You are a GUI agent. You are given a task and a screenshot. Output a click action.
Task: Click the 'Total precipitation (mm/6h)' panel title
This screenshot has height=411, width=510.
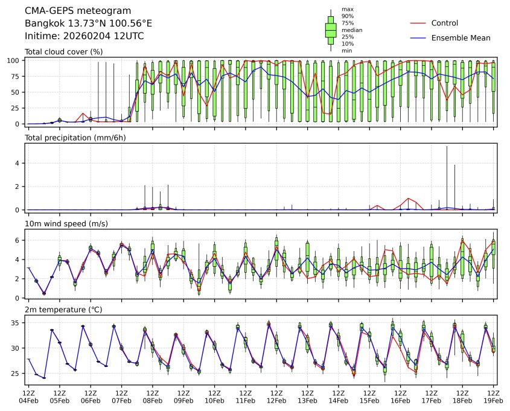click(75, 138)
